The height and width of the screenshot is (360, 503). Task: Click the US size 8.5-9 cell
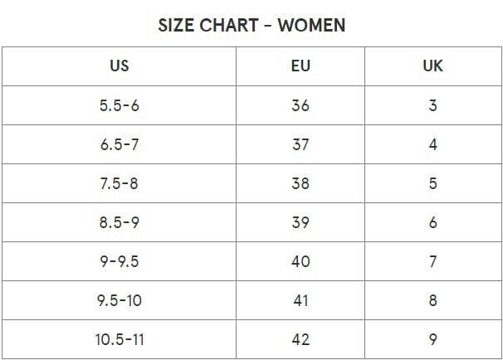119,222
